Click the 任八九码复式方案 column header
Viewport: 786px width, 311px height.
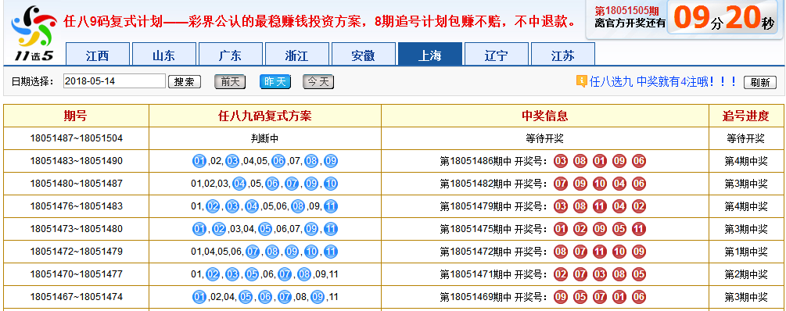(264, 116)
